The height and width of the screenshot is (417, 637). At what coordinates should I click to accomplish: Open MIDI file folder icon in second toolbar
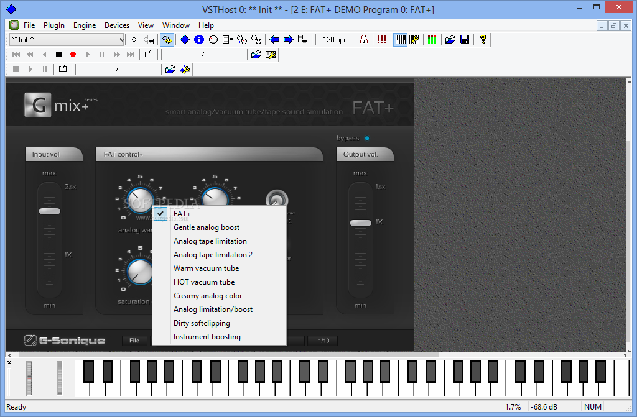pos(256,55)
